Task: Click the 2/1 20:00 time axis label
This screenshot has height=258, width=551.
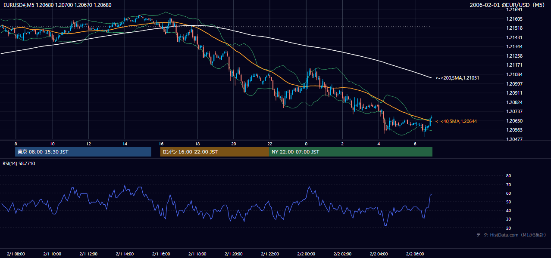Action: click(233, 254)
